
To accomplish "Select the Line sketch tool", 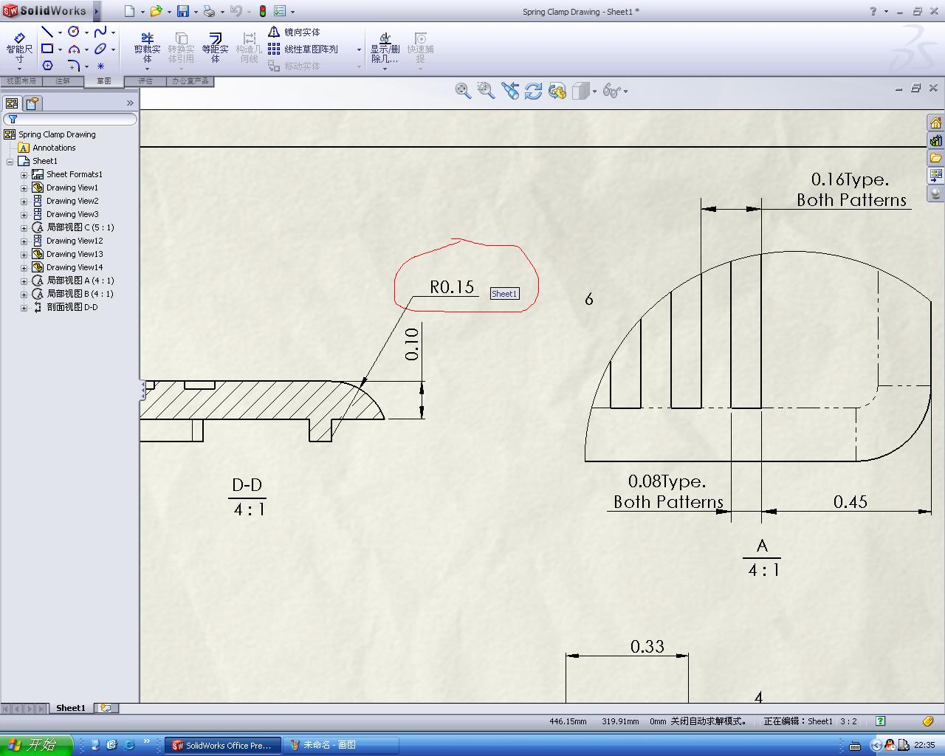I will [x=47, y=32].
